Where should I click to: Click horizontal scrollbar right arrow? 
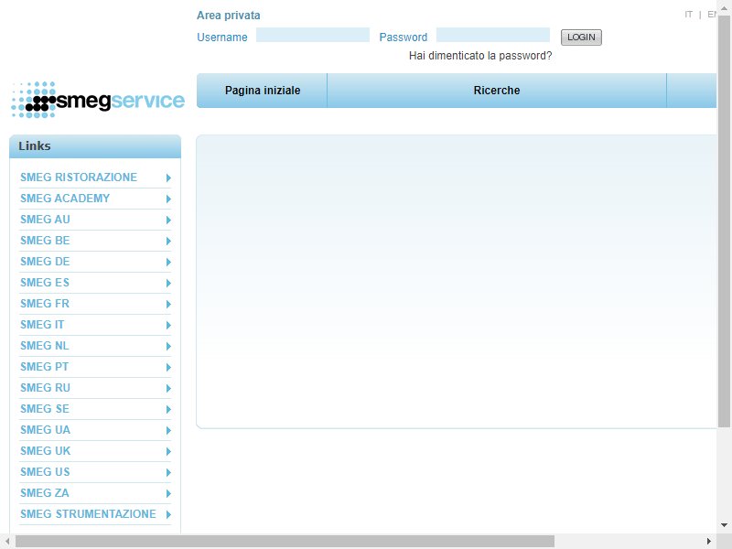coord(709,542)
